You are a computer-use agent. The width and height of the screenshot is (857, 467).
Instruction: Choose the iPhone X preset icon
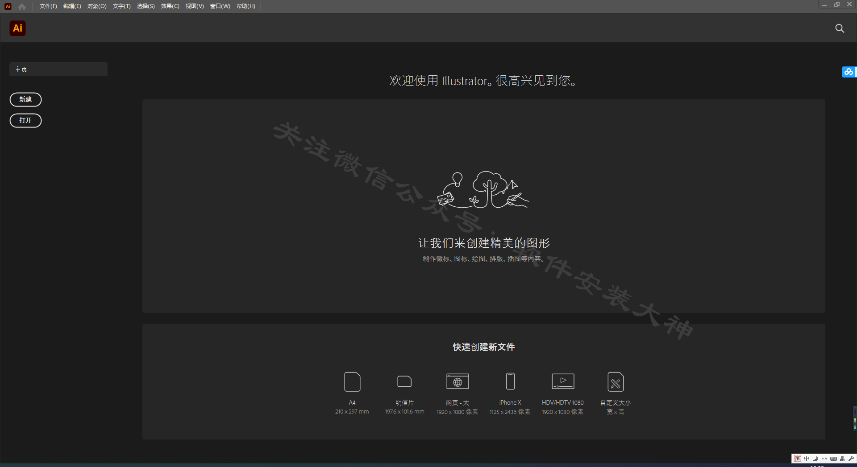click(510, 381)
